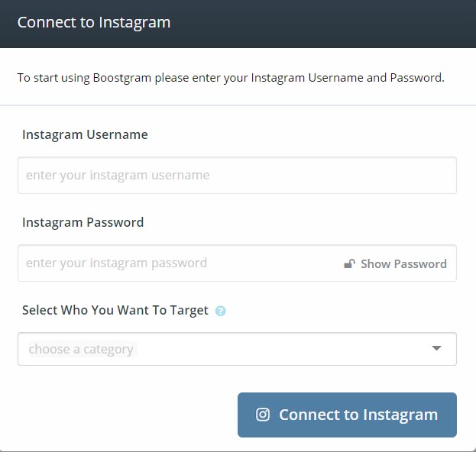
Task: Focus the Instagram username input field
Action: click(x=237, y=176)
